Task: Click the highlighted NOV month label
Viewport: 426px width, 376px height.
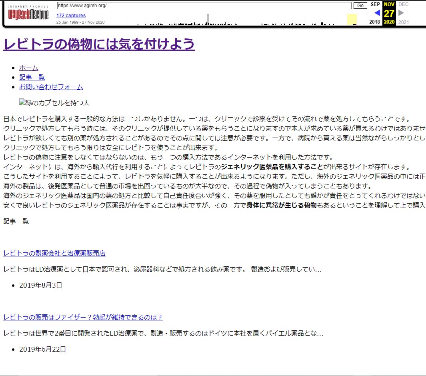Action: point(389,4)
